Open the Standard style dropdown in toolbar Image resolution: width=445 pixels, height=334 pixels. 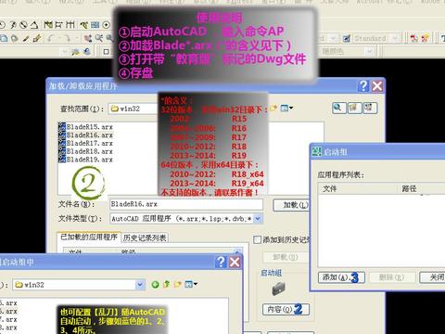pyautogui.click(x=395, y=39)
